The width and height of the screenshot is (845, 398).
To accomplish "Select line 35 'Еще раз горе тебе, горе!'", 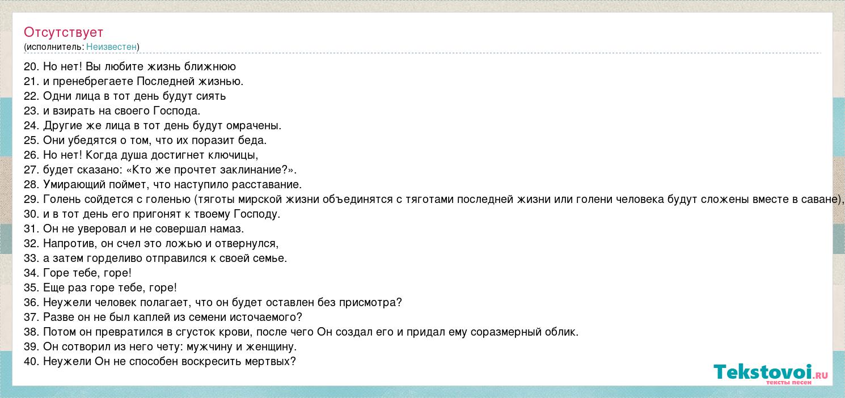I will (x=100, y=287).
